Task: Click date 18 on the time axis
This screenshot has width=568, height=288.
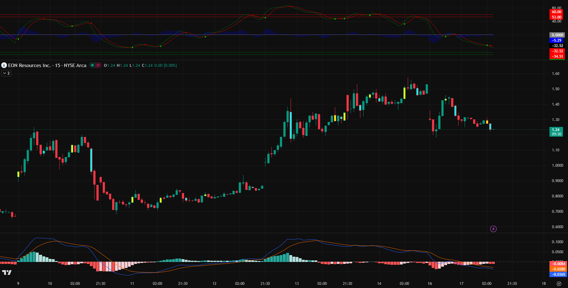Action: (x=544, y=283)
